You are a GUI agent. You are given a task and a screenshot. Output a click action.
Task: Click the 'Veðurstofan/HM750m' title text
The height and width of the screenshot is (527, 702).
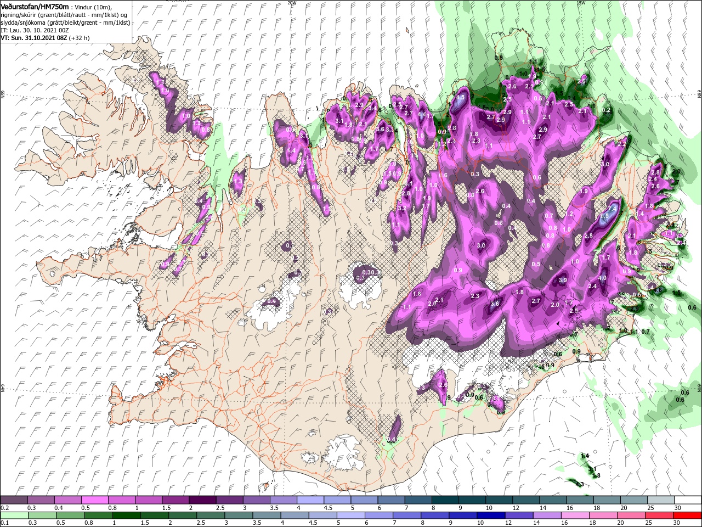[x=35, y=6]
